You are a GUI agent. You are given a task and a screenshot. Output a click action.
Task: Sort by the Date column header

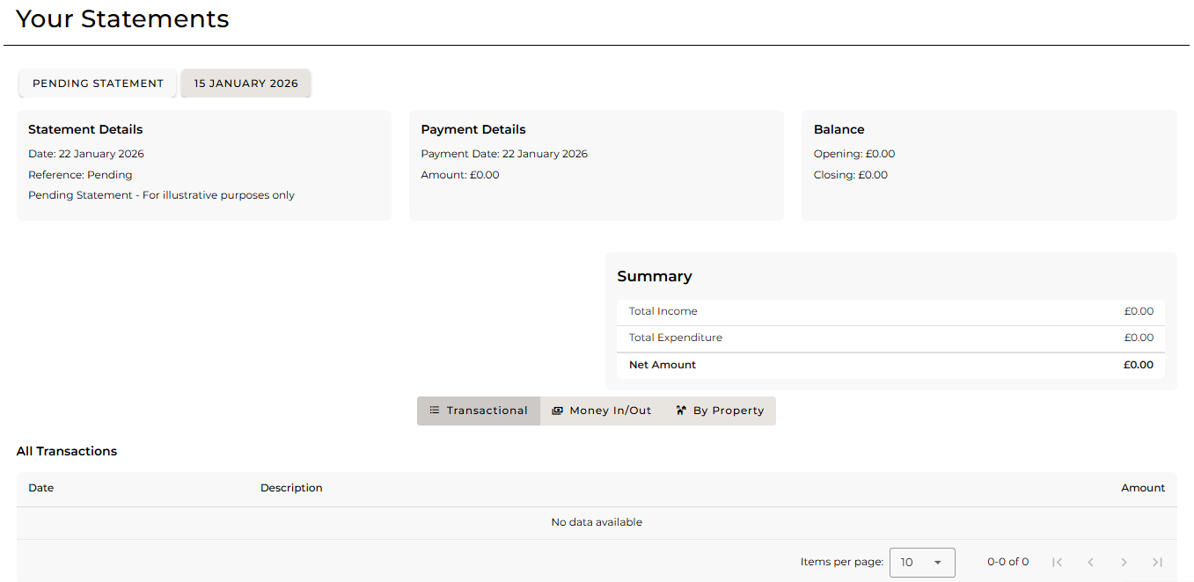pyautogui.click(x=41, y=488)
